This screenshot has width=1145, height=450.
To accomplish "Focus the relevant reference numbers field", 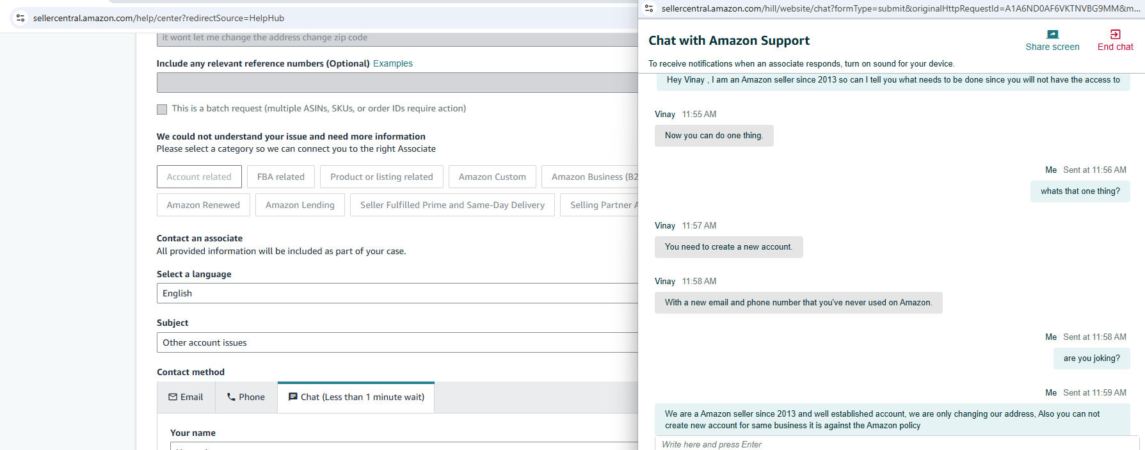I will (397, 83).
